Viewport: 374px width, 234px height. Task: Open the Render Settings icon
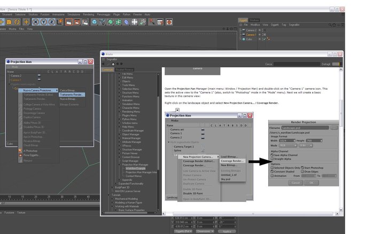pyautogui.click(x=85, y=22)
